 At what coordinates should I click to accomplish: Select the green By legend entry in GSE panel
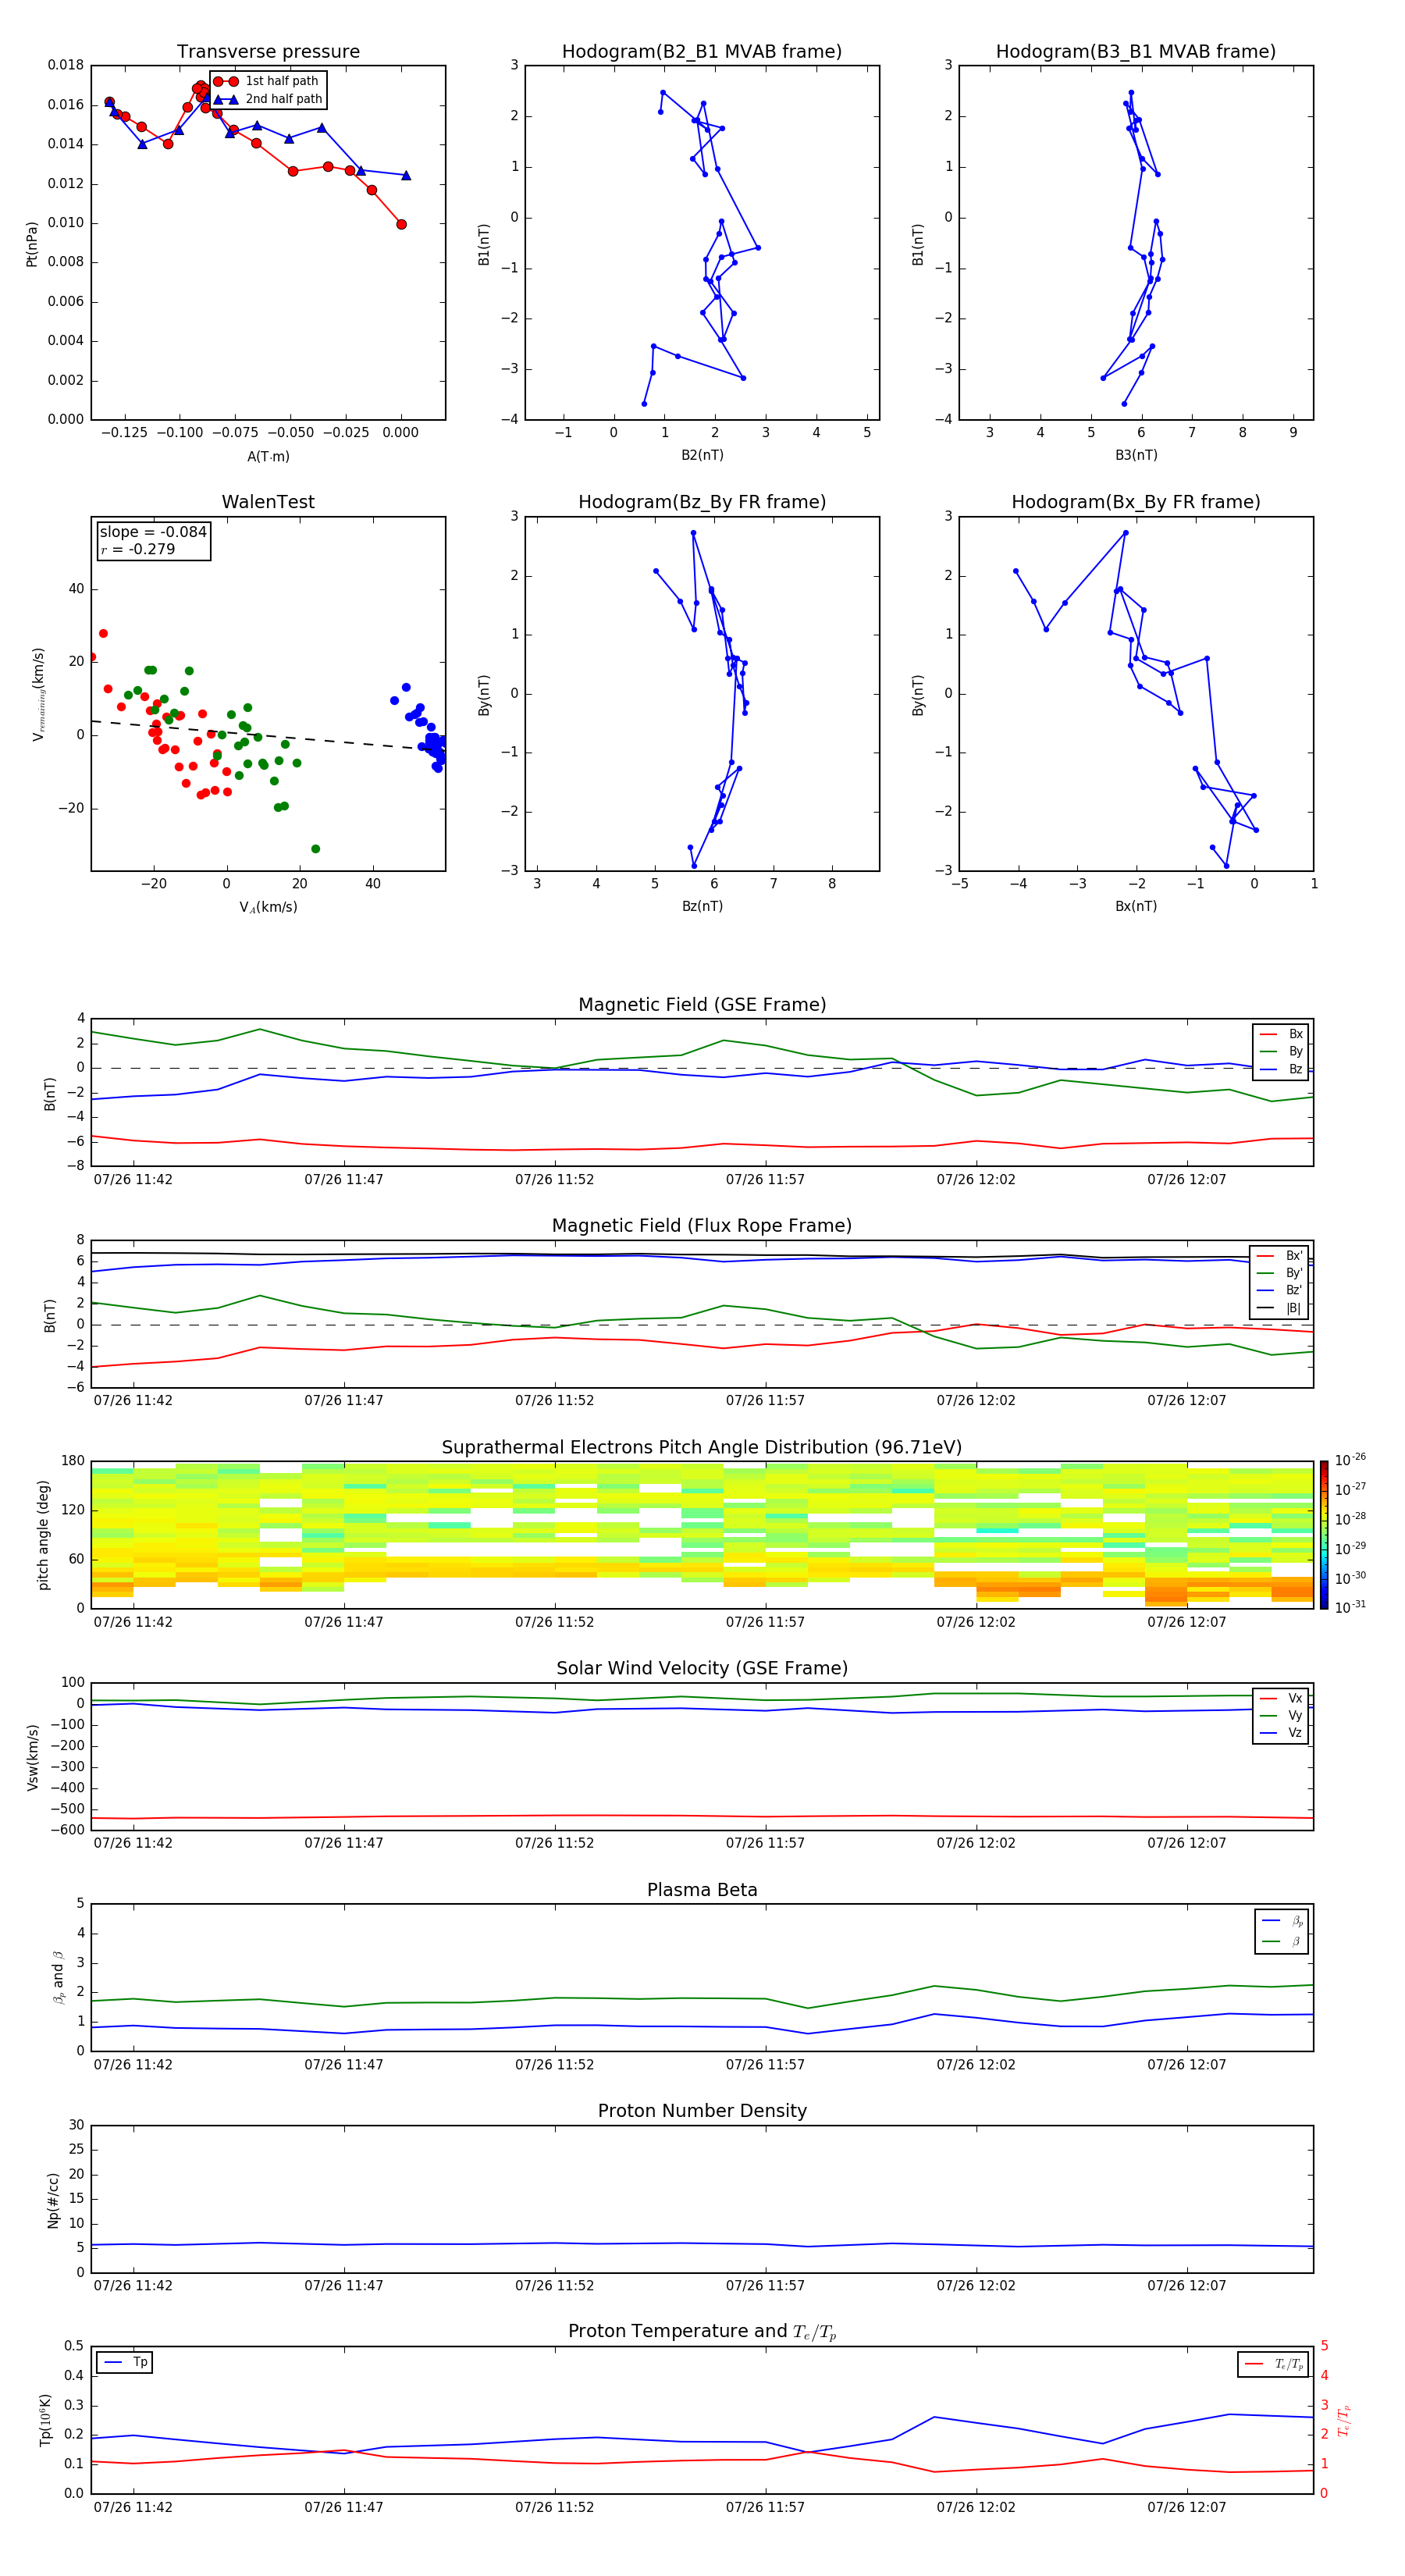tap(1281, 1052)
